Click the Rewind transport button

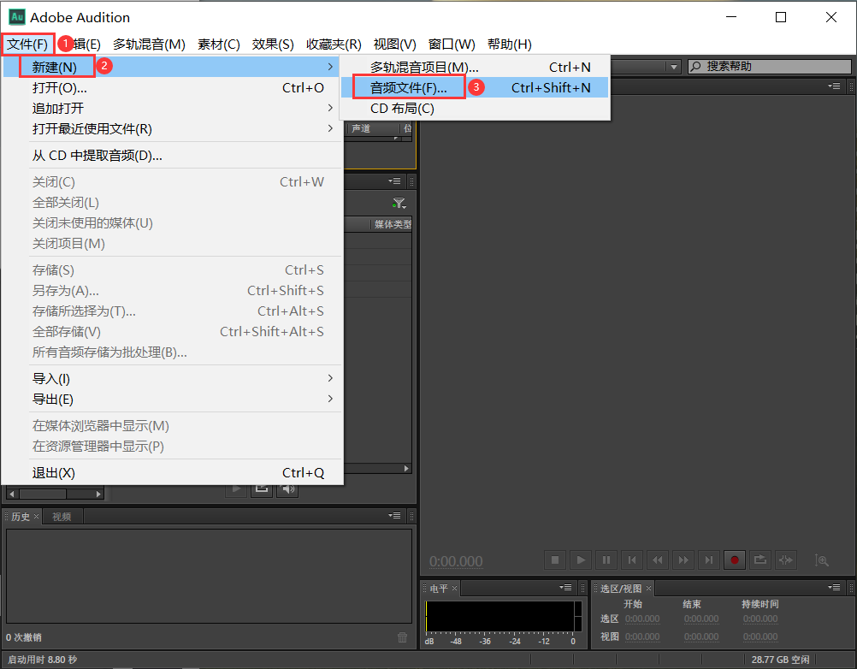point(658,559)
